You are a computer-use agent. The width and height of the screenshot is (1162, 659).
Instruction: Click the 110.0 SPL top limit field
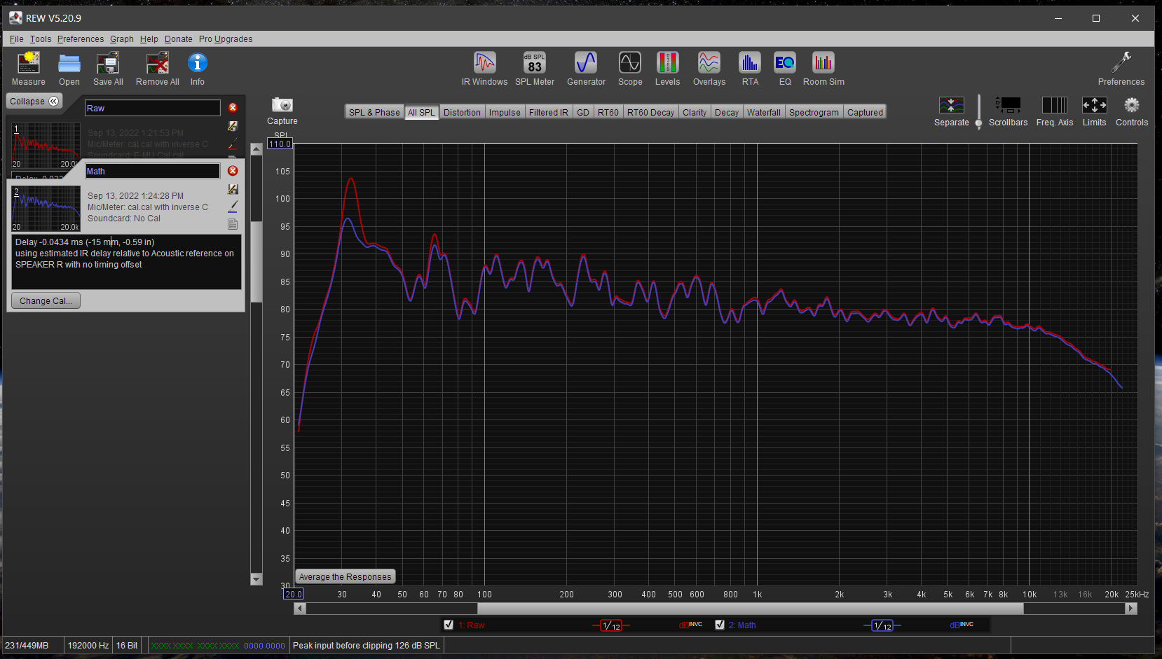coord(280,144)
